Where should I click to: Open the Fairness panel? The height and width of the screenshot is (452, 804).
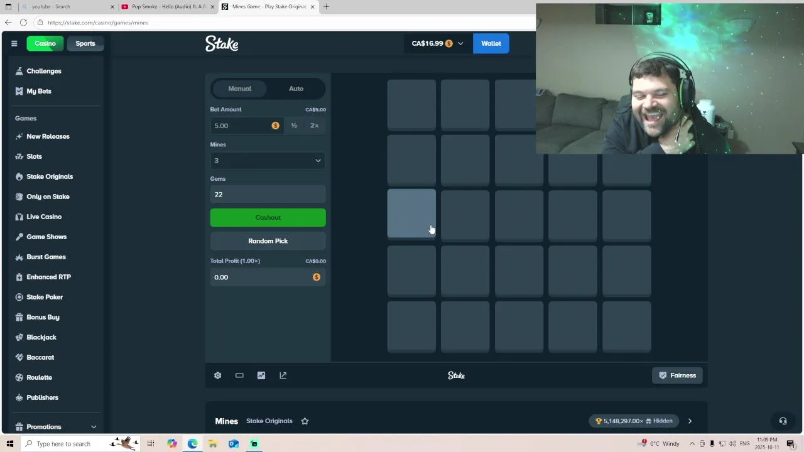(677, 375)
